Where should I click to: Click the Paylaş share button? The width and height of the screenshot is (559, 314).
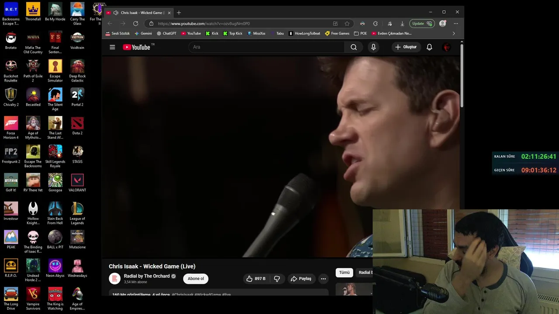coord(301,279)
